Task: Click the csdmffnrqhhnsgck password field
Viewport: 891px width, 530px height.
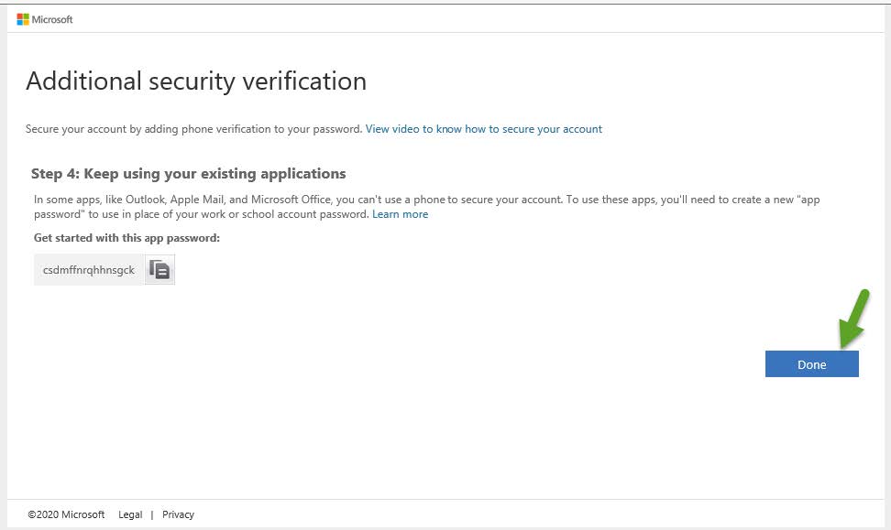Action: (89, 269)
